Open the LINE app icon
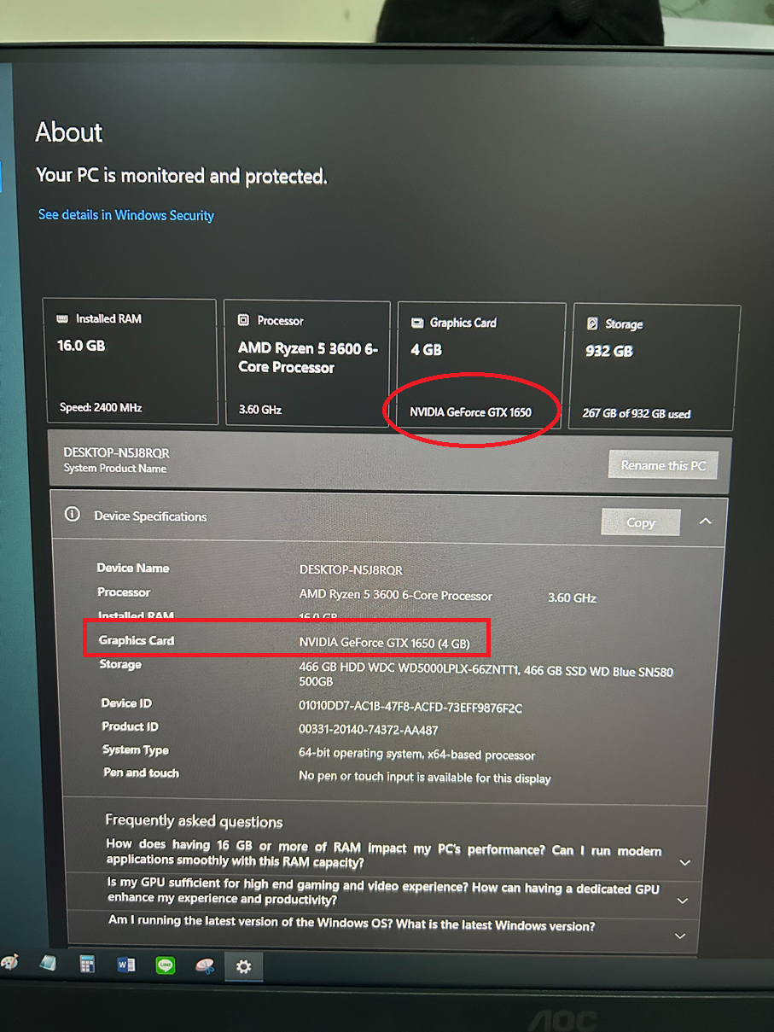774x1032 pixels. pos(166,966)
